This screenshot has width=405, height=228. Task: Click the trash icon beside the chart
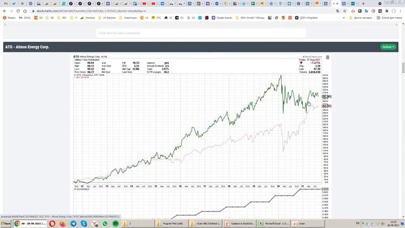pos(328,57)
